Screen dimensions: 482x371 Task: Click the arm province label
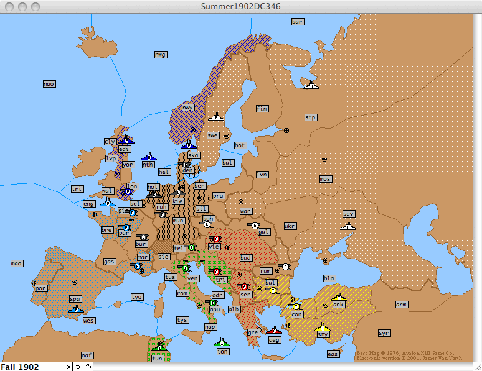(x=402, y=305)
